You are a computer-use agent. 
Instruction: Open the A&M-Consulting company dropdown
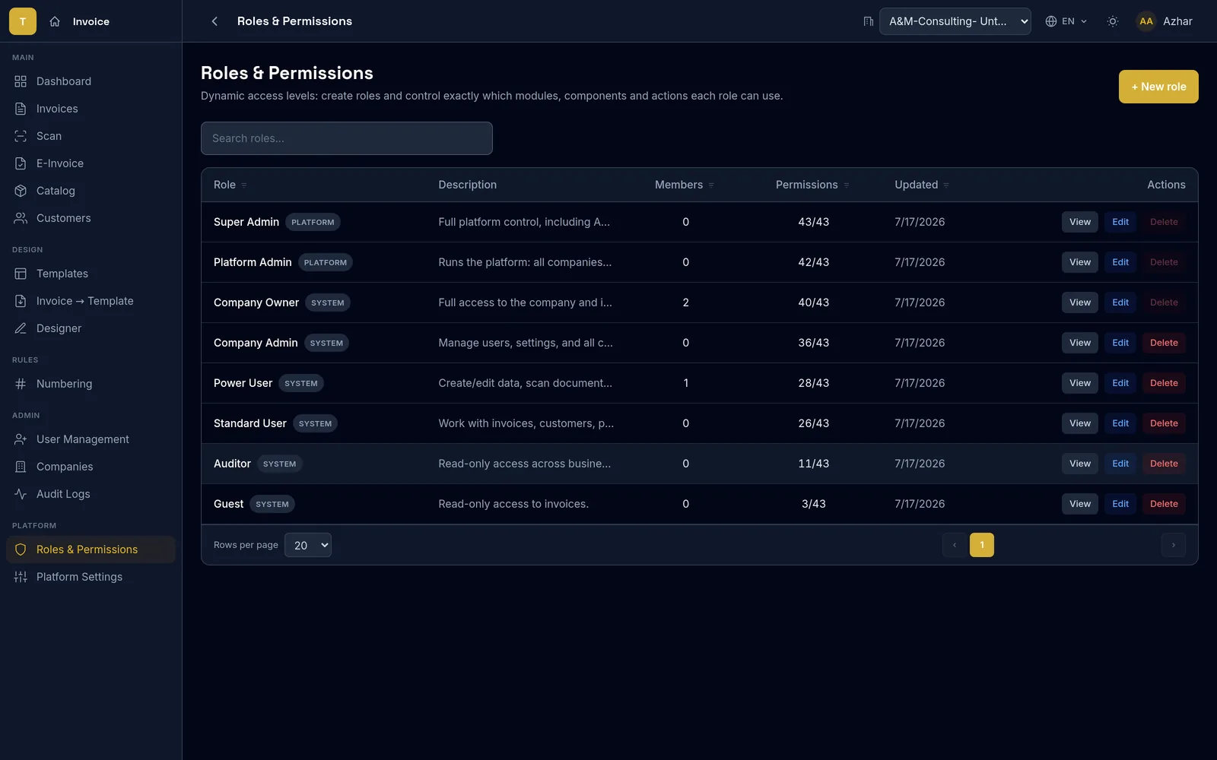955,21
